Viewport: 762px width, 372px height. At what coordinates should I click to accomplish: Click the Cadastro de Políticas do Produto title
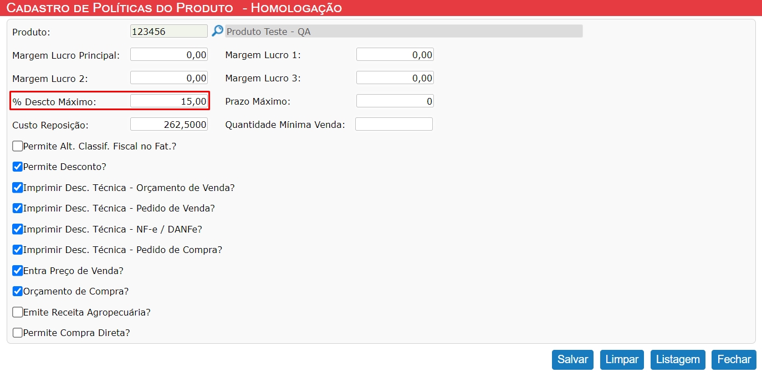(120, 8)
